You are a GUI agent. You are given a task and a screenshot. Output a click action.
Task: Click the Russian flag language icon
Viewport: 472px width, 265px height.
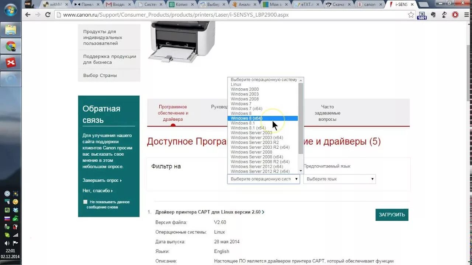(7, 218)
